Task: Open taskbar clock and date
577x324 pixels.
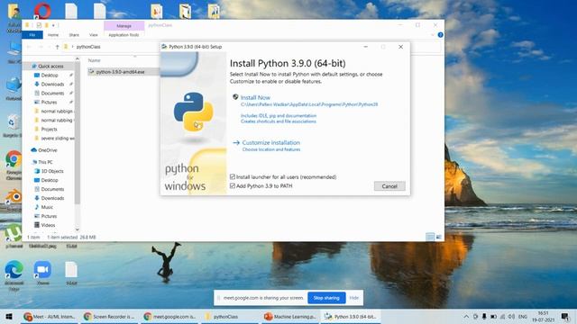Action: tap(544, 316)
